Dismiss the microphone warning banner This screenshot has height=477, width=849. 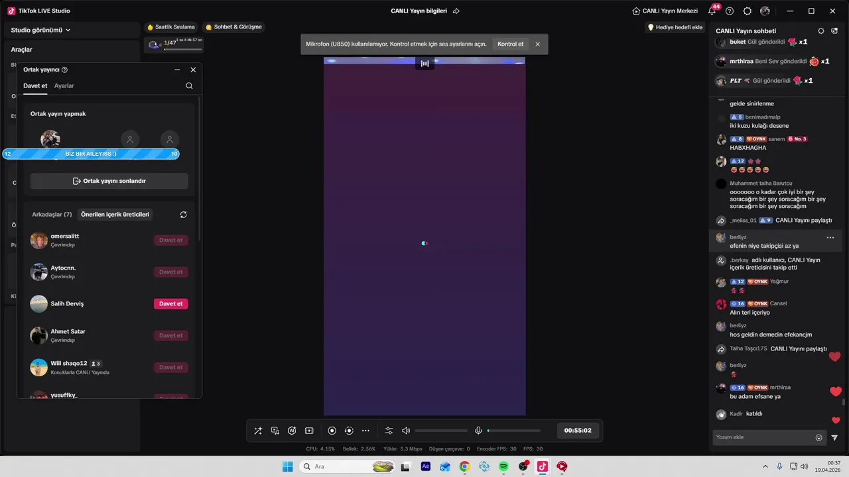pos(538,44)
